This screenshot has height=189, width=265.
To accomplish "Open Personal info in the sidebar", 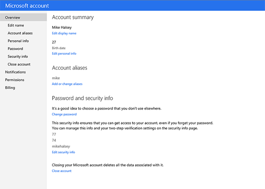I will 19,41.
